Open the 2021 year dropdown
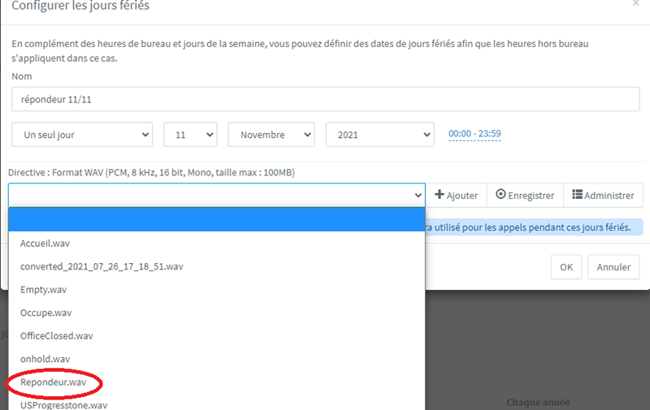Image resolution: width=650 pixels, height=410 pixels. click(379, 135)
